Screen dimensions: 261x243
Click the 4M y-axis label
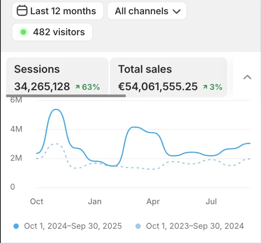[16, 129]
